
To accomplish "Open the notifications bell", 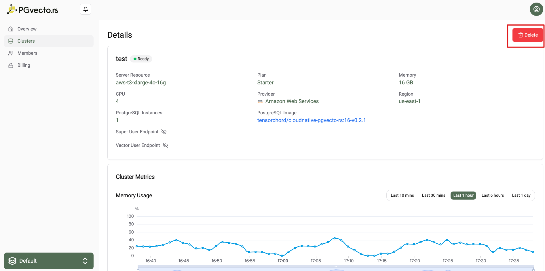I will pos(86,9).
